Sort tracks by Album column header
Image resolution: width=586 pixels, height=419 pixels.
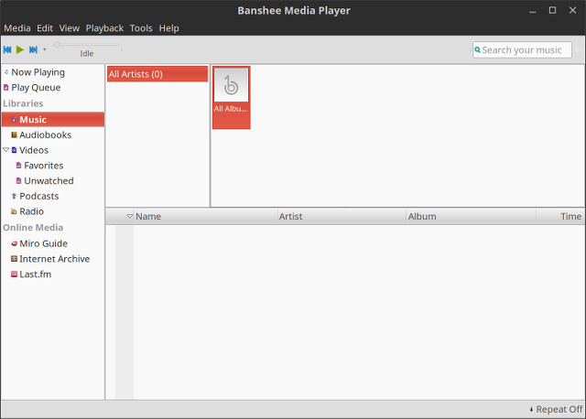(422, 217)
